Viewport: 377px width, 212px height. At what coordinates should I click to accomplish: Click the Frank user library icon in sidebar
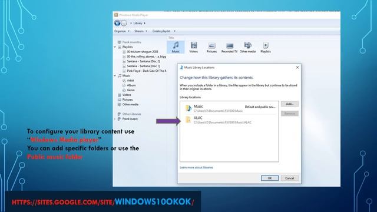pyautogui.click(x=119, y=42)
